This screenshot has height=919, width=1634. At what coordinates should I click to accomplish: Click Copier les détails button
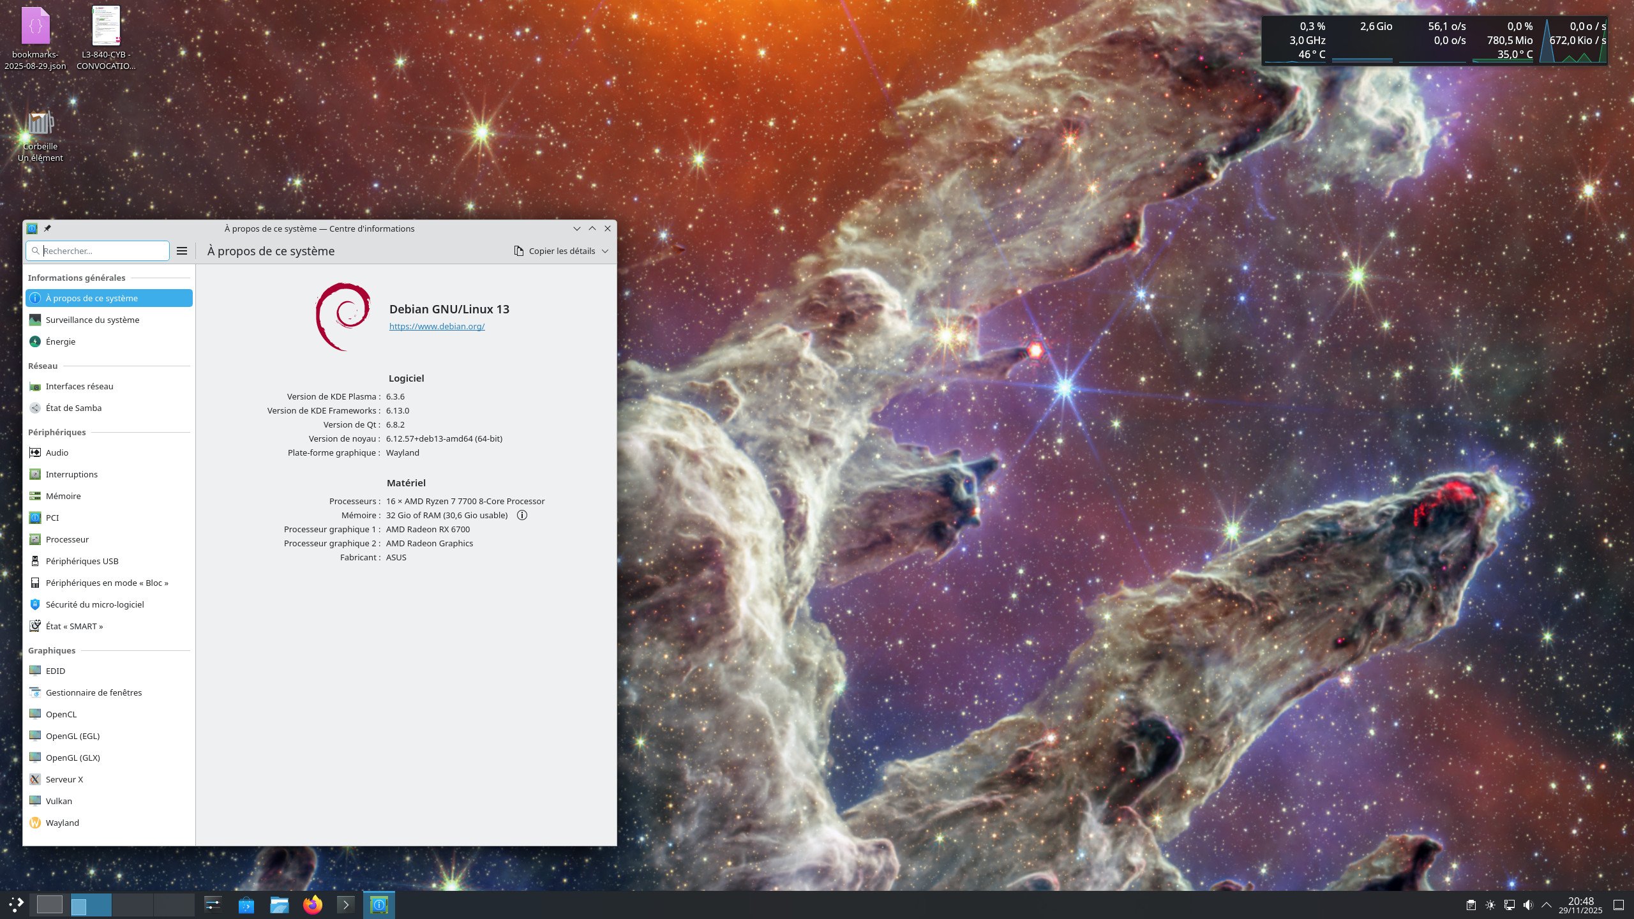(x=555, y=251)
